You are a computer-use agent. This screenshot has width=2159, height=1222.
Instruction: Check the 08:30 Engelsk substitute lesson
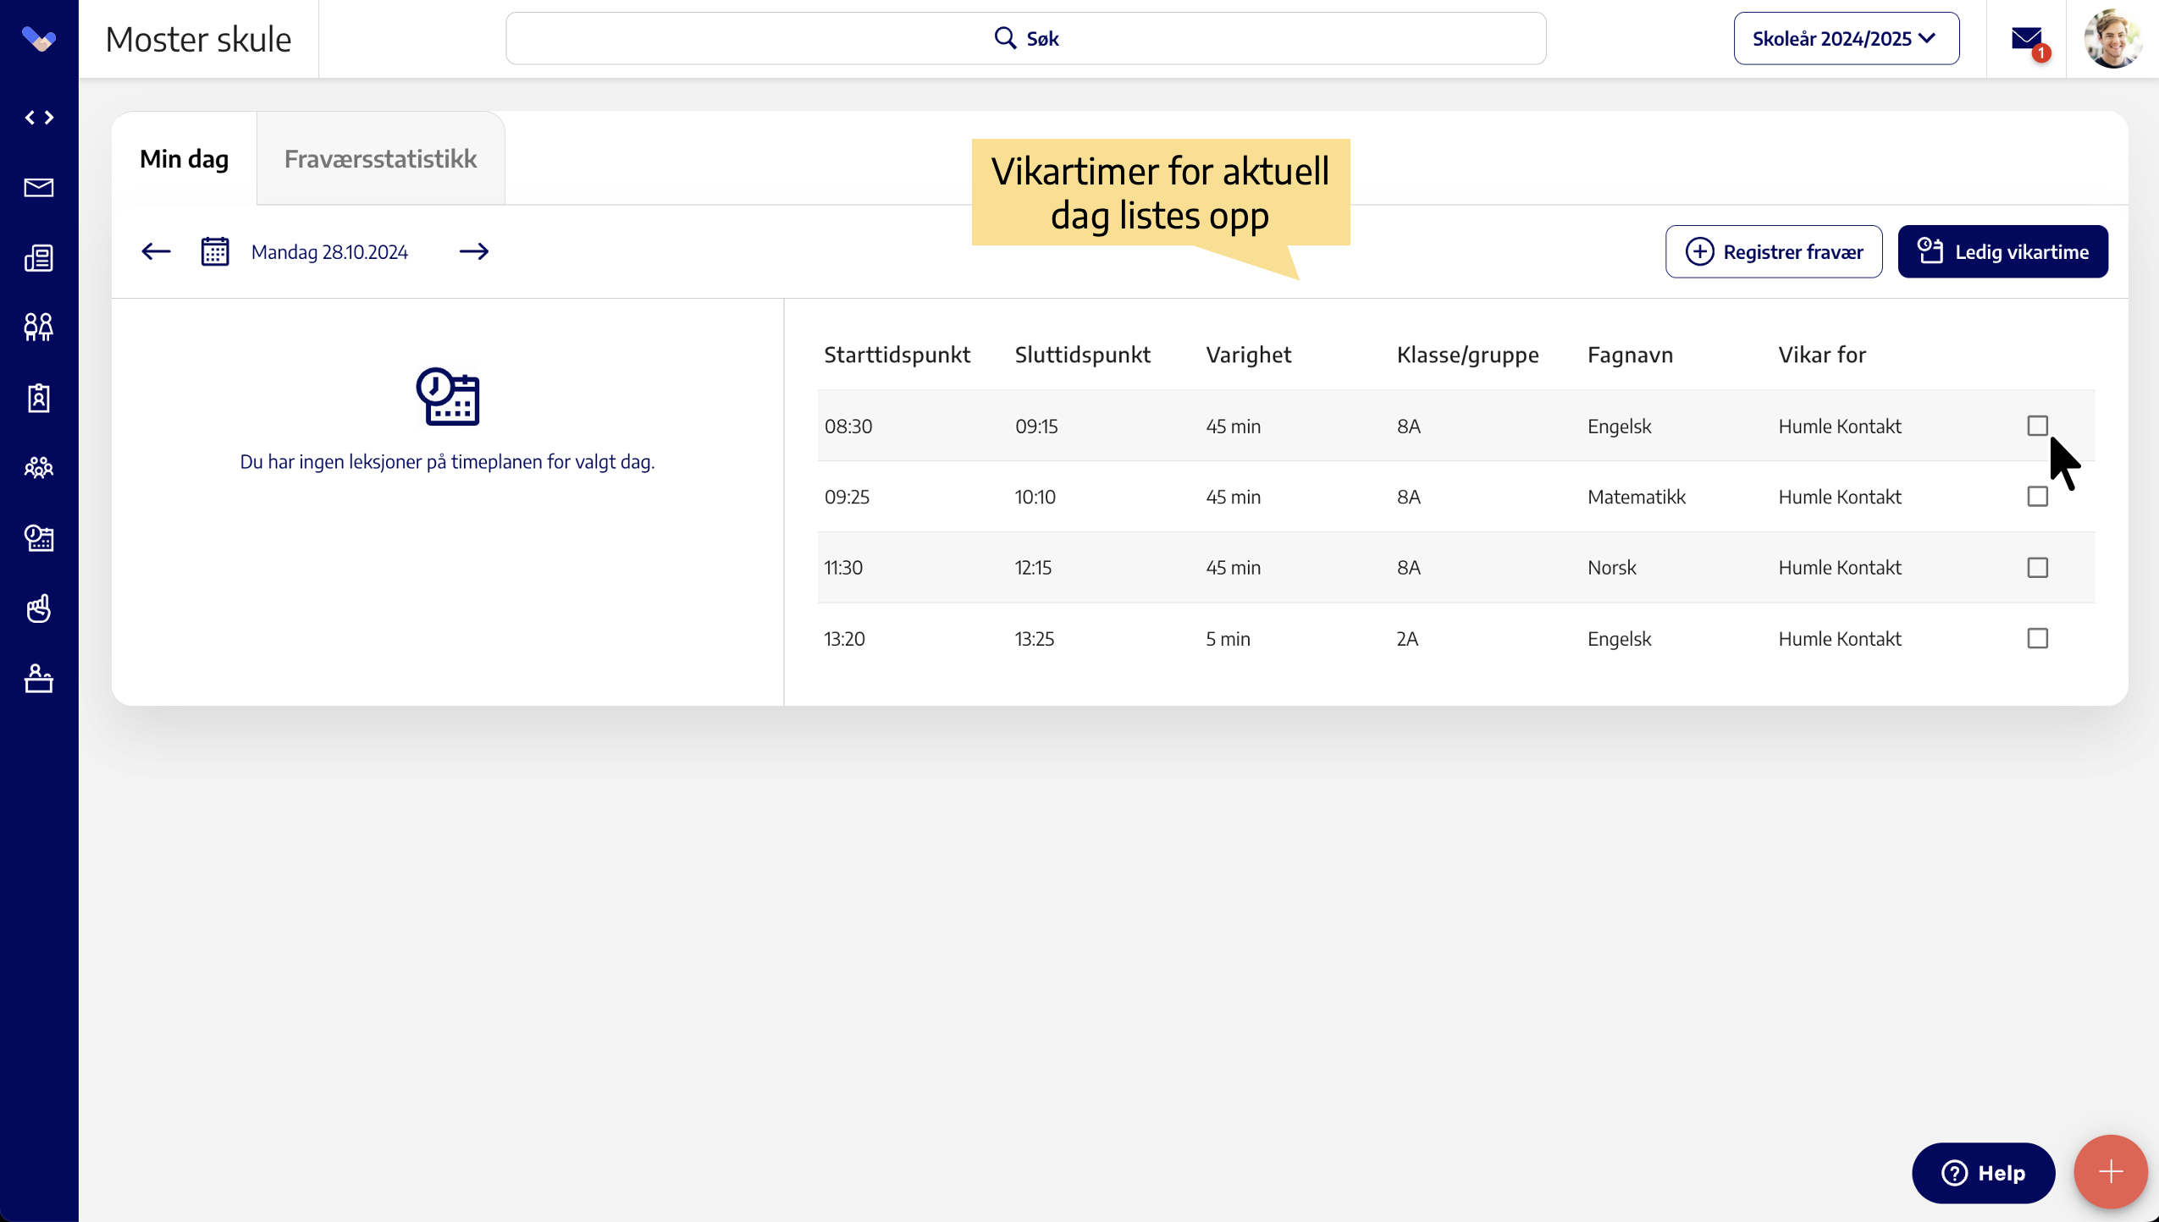[x=2037, y=426]
